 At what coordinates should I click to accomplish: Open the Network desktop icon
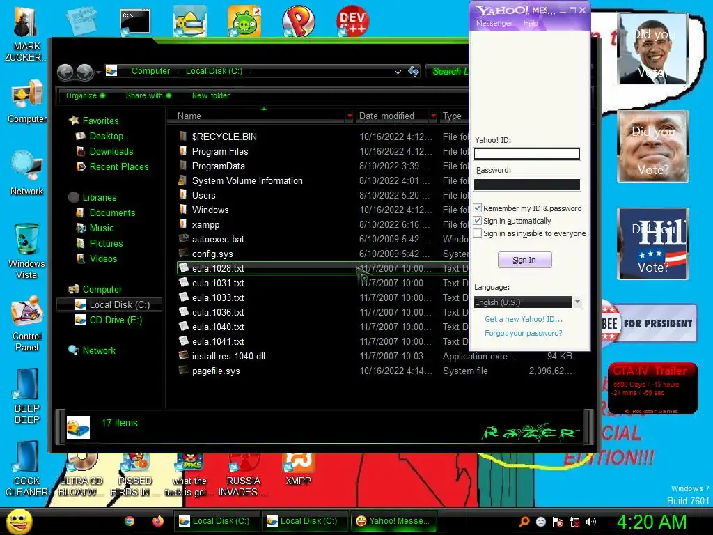tap(26, 173)
